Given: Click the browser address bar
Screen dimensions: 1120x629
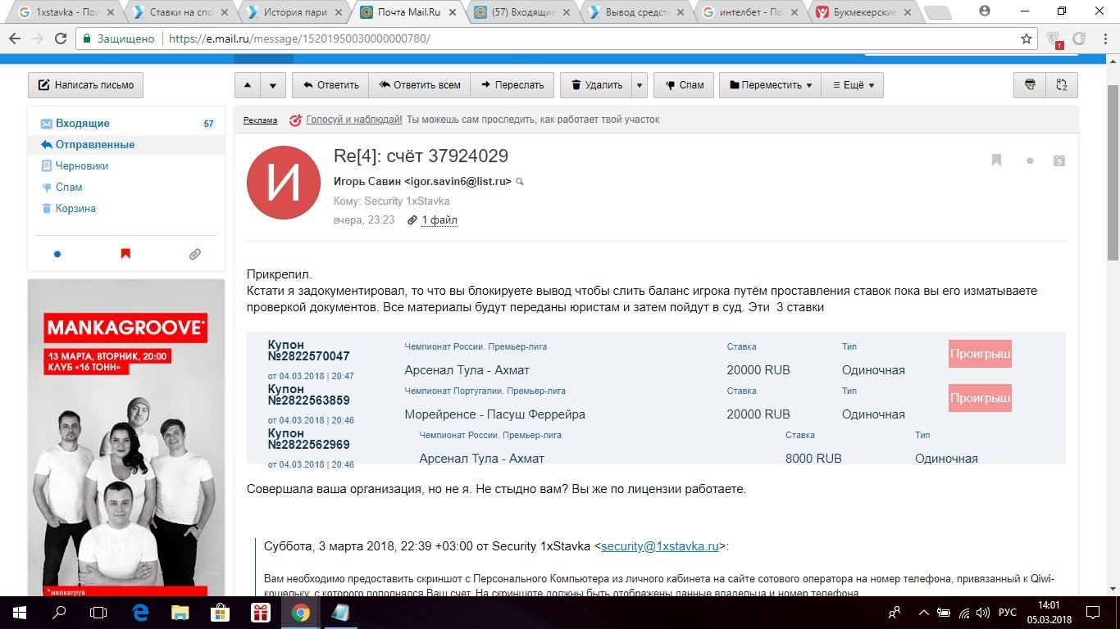Looking at the screenshot, I should pyautogui.click(x=574, y=38).
